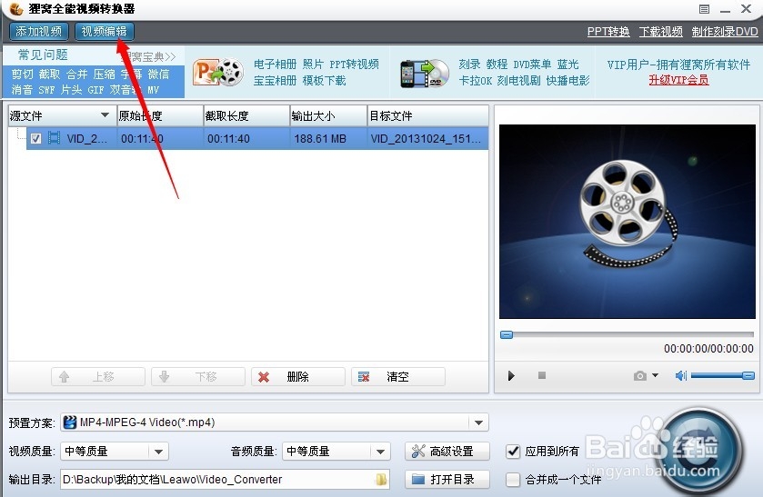Click the 打开目录 button

[447, 480]
